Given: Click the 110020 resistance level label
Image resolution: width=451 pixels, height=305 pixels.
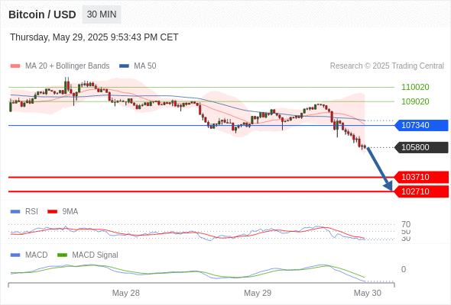Looking at the screenshot, I should (x=415, y=87).
